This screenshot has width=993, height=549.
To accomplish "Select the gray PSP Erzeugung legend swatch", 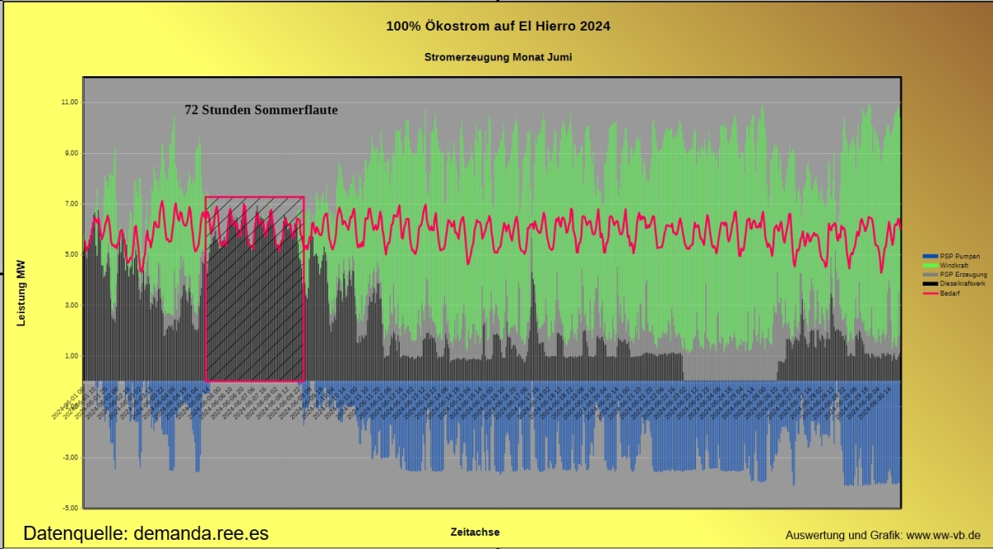I will tap(930, 274).
